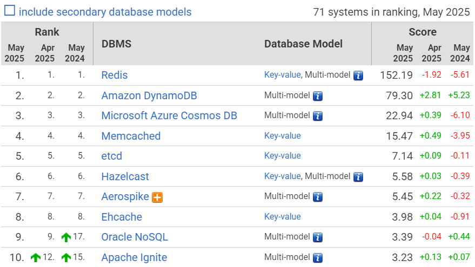Click the info icon in the Oracle NoSQL row
Image resolution: width=475 pixels, height=267 pixels.
(x=318, y=237)
